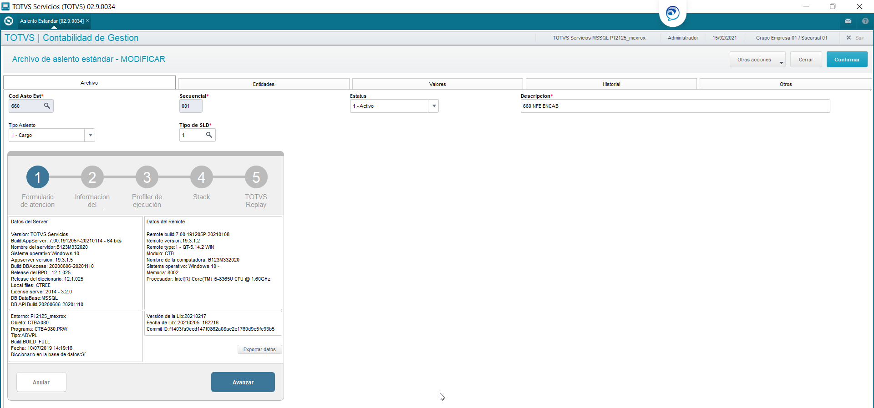Click the Exportar datos button
The image size is (874, 408).
coord(259,349)
